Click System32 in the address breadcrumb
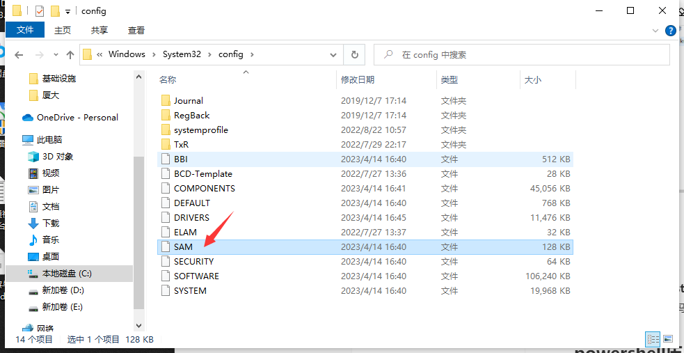Screen dimensions: 684x353 point(182,54)
